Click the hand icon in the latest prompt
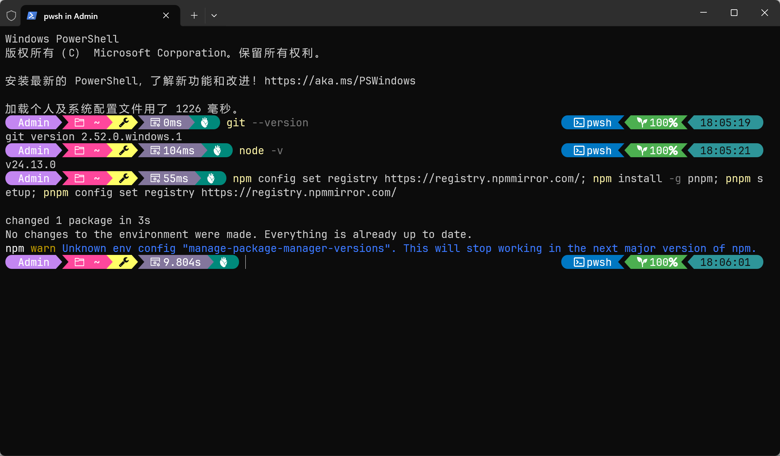Screen dimensions: 780x456 (x=224, y=262)
